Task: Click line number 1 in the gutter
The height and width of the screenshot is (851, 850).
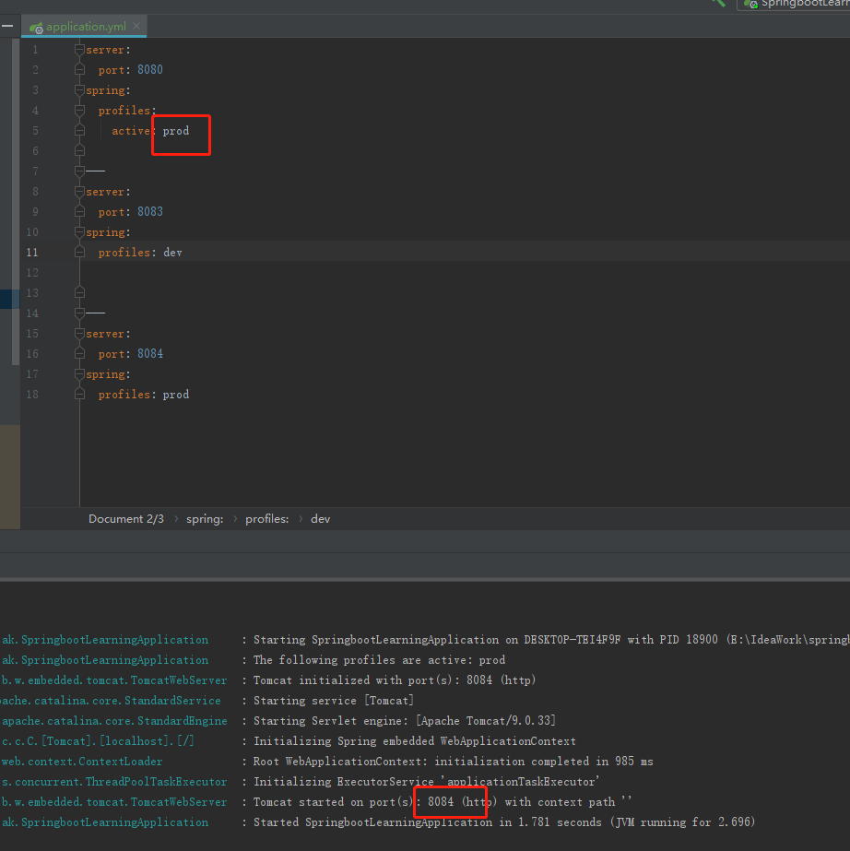Action: [x=35, y=50]
